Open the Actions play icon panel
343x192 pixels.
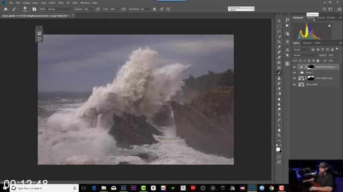(287, 26)
